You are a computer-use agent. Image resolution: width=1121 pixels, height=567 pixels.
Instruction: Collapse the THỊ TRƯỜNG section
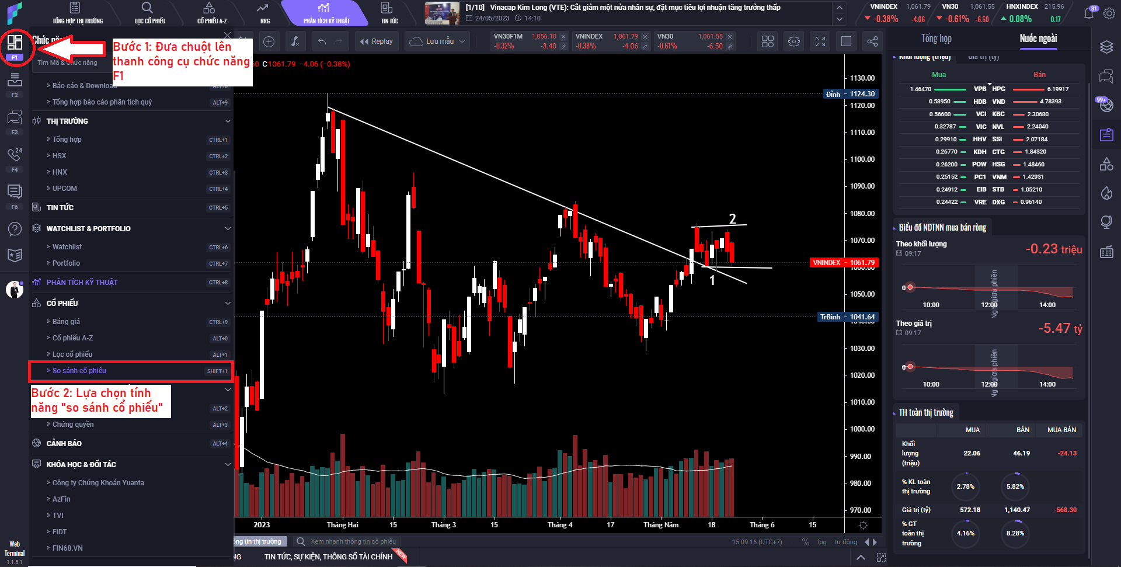[x=227, y=121]
